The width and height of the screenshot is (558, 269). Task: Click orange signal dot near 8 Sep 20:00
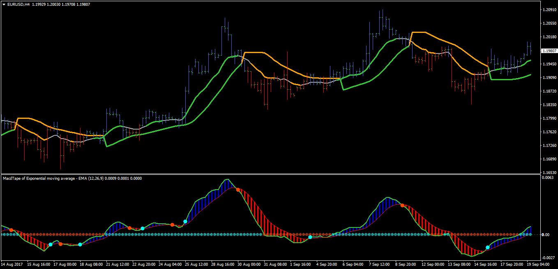402,205
